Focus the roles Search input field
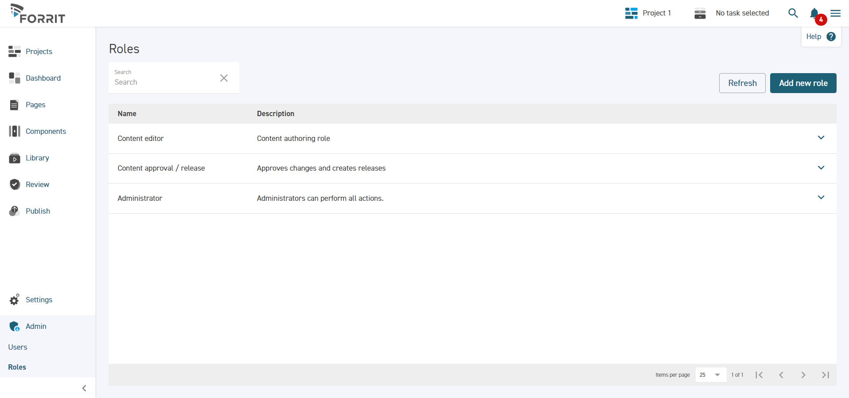849x398 pixels. [x=164, y=82]
